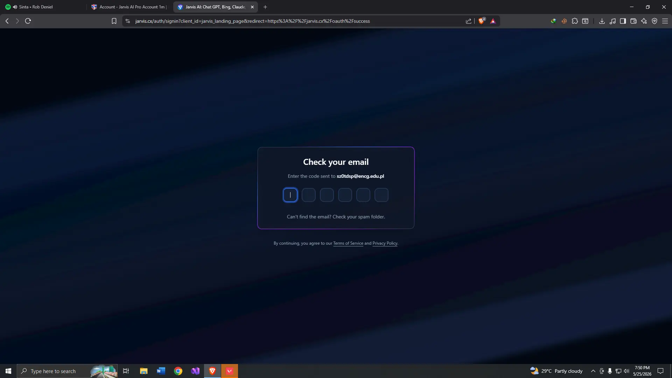Open Task View on taskbar

pos(126,371)
